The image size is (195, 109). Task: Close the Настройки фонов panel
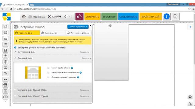pyautogui.click(x=90, y=26)
